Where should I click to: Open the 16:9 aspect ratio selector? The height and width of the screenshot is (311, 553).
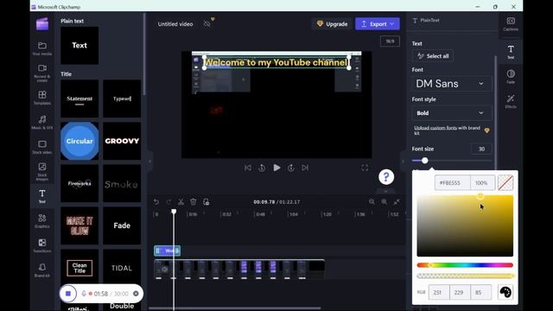tap(390, 41)
